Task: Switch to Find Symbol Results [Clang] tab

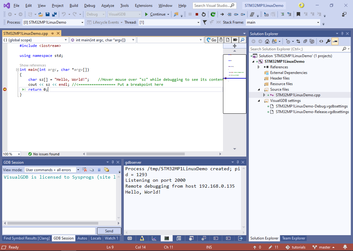Action: [x=26, y=238]
